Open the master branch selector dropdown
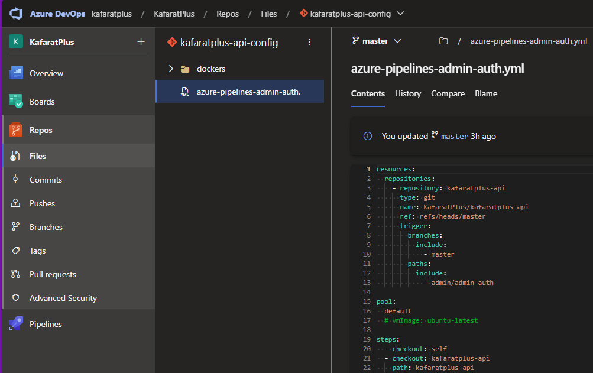 tap(376, 41)
